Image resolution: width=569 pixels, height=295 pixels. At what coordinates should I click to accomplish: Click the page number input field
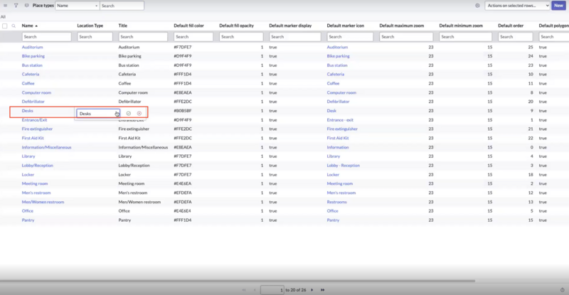272,290
